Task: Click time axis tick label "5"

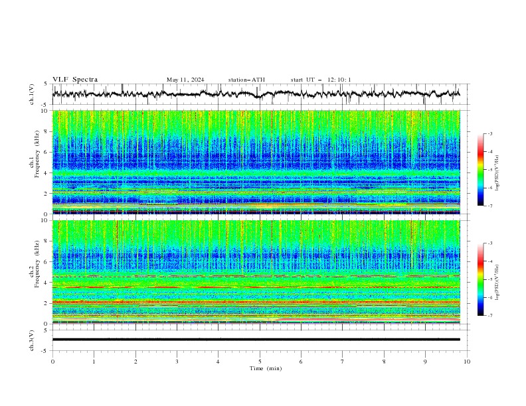Action: click(260, 362)
